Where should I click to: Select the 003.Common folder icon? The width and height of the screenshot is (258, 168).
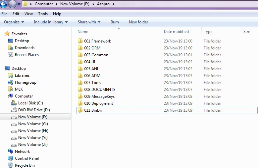pyautogui.click(x=80, y=55)
